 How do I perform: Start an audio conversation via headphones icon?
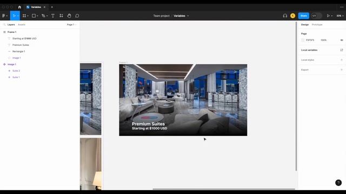[285, 16]
